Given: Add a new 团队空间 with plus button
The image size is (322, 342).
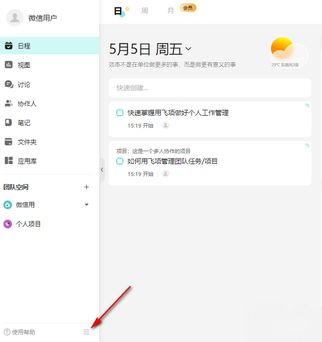Looking at the screenshot, I should [x=87, y=187].
